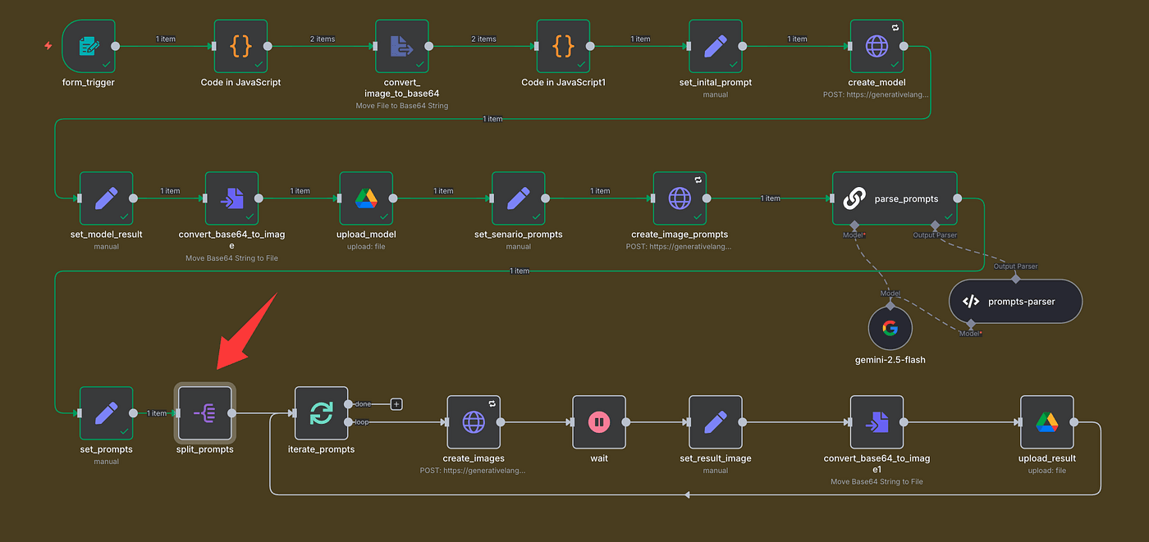
Task: Open the upload_result Google Drive node
Action: click(x=1046, y=422)
